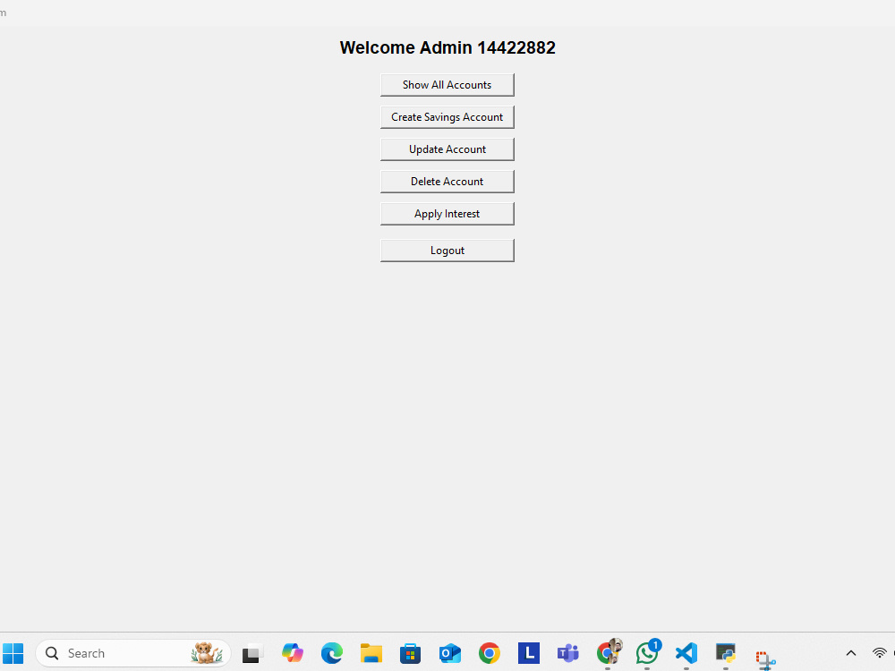Screen dimensions: 895x671
Task: Focus the taskbar Search box
Action: point(133,653)
